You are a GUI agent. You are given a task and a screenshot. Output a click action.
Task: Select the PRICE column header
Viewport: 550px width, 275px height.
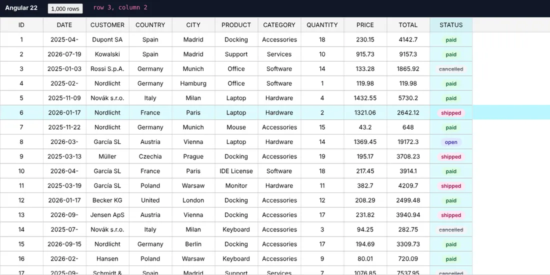[365, 25]
